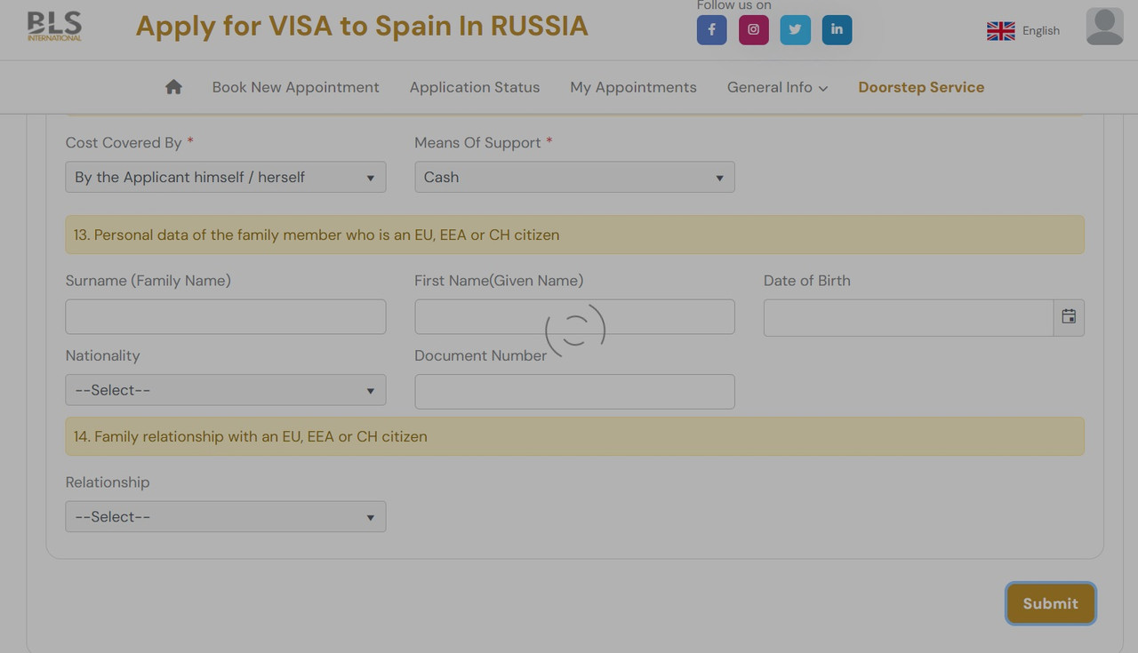The height and width of the screenshot is (653, 1138).
Task: Go to Application Status
Action: (475, 87)
